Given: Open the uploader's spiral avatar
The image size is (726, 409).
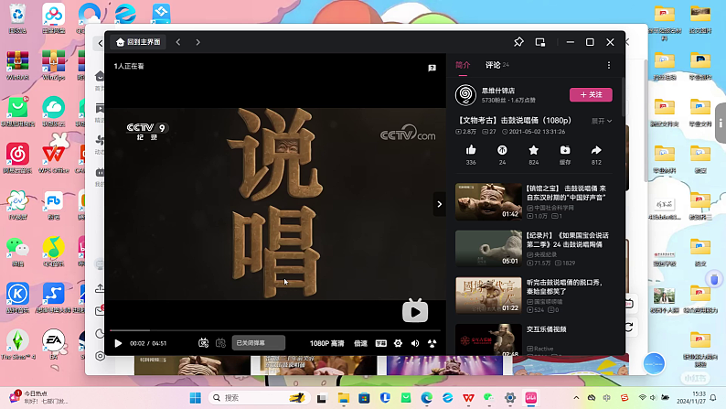Looking at the screenshot, I should click(465, 95).
